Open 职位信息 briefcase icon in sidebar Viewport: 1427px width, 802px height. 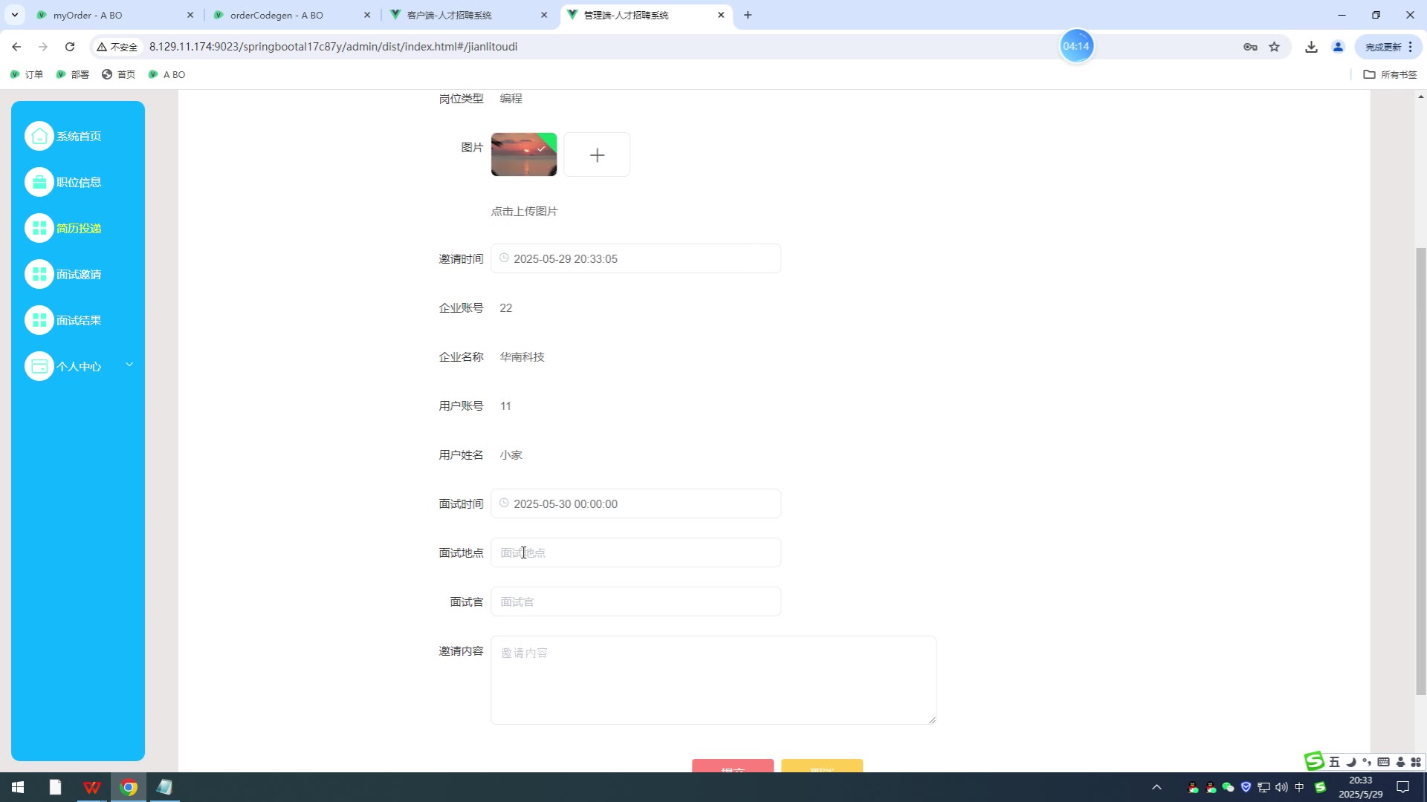pyautogui.click(x=39, y=182)
